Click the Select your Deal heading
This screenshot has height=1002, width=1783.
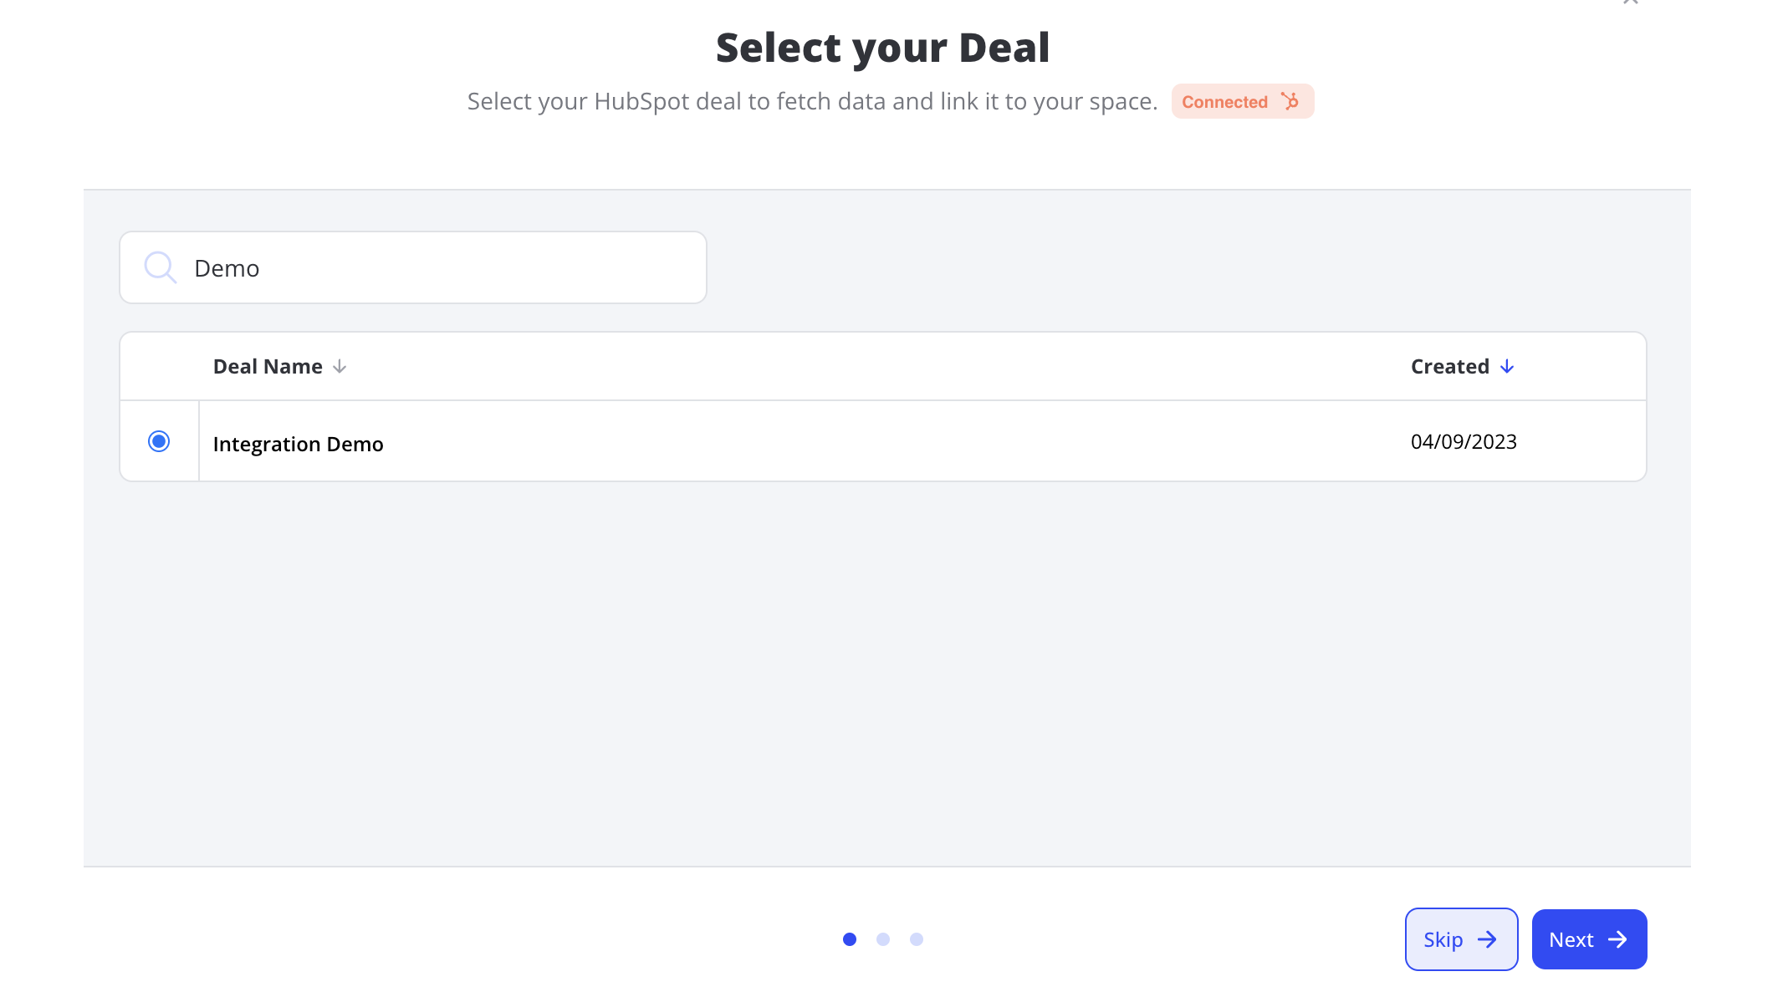(882, 48)
